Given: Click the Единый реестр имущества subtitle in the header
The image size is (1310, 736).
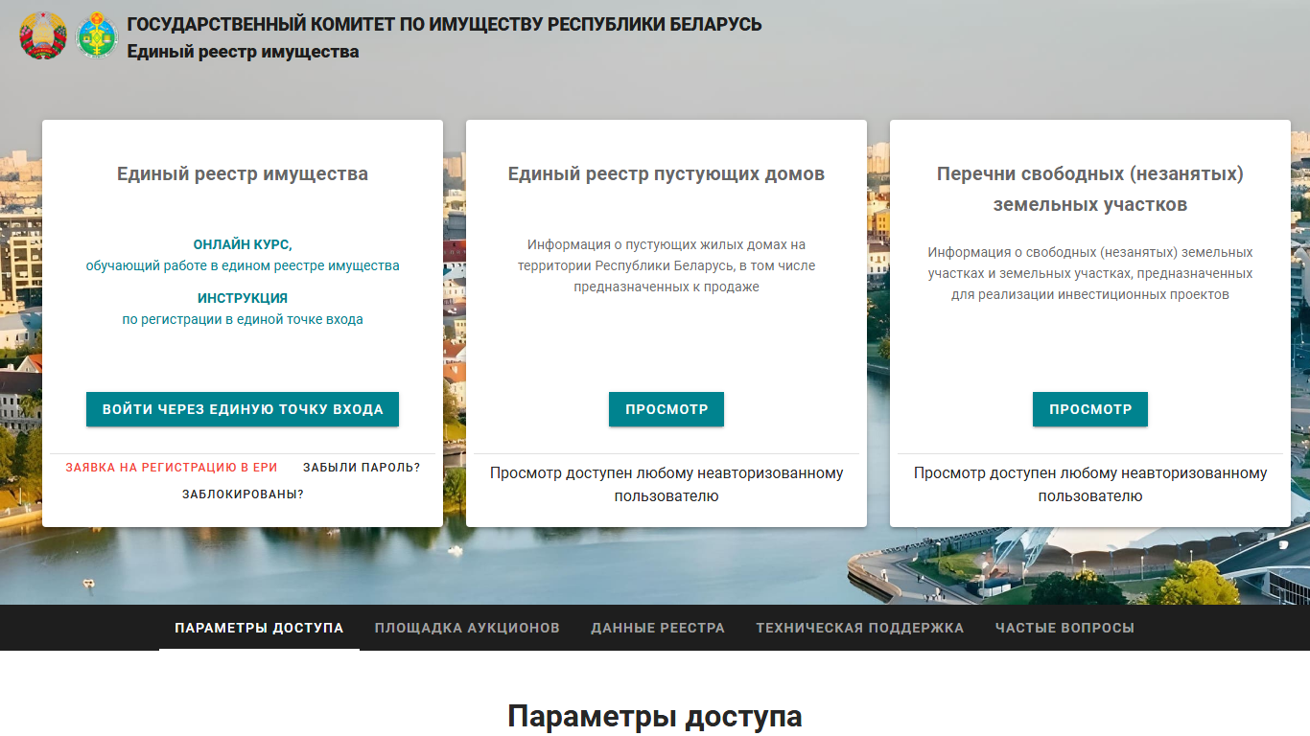Looking at the screenshot, I should pyautogui.click(x=243, y=52).
